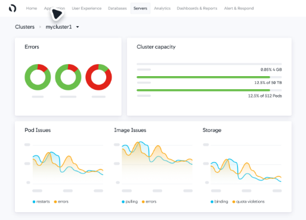Viewport: 306px width, 220px height.
Task: Click the Pod Issues heading
Action: click(x=38, y=130)
